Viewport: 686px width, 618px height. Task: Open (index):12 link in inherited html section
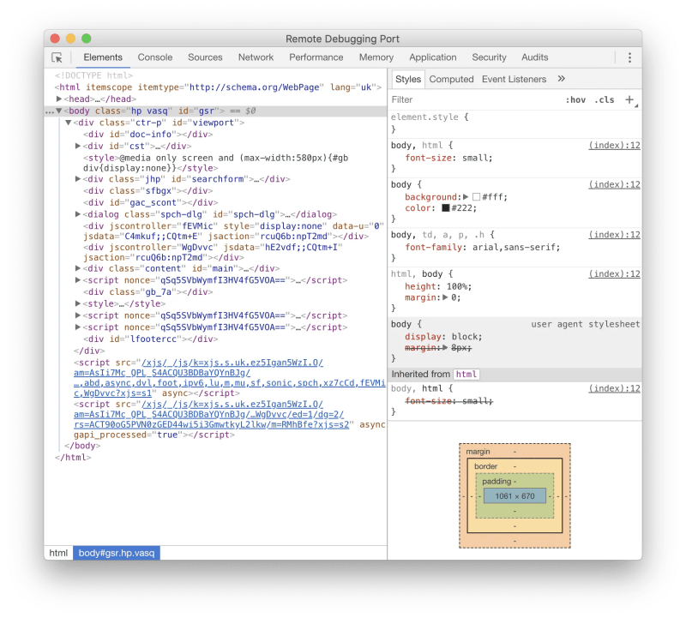coord(614,388)
